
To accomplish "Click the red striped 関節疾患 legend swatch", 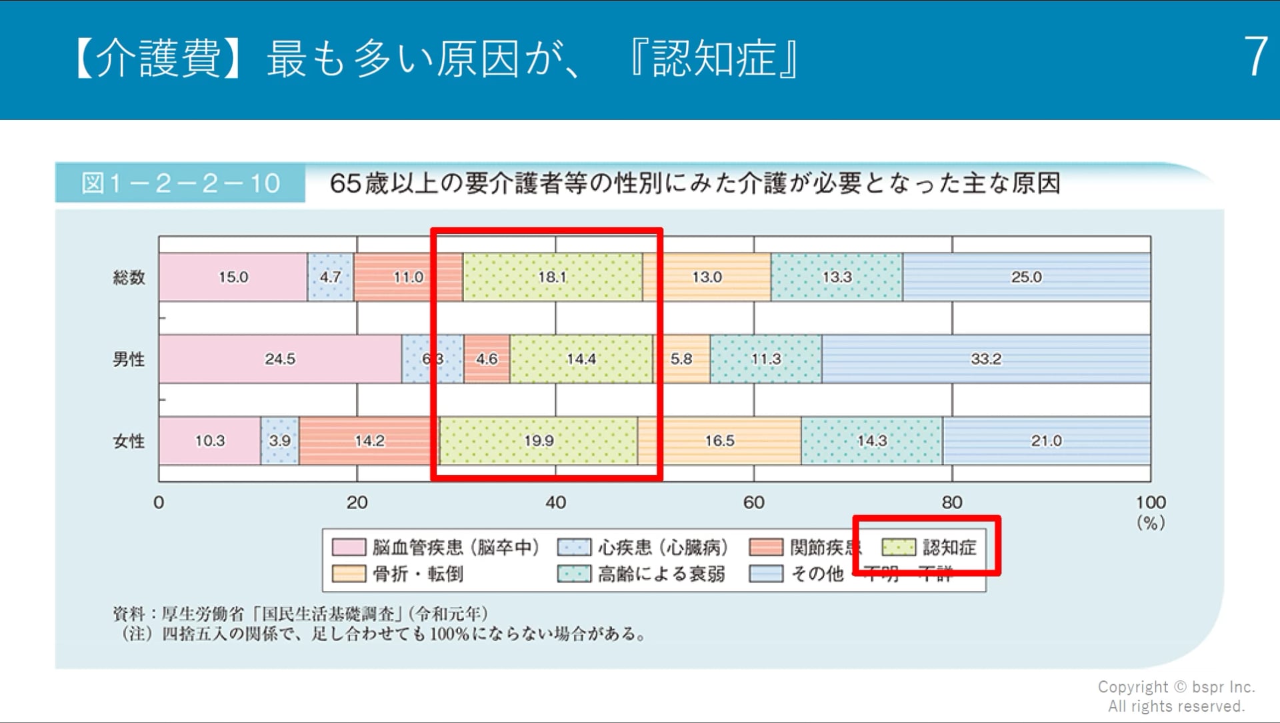I will [x=765, y=547].
